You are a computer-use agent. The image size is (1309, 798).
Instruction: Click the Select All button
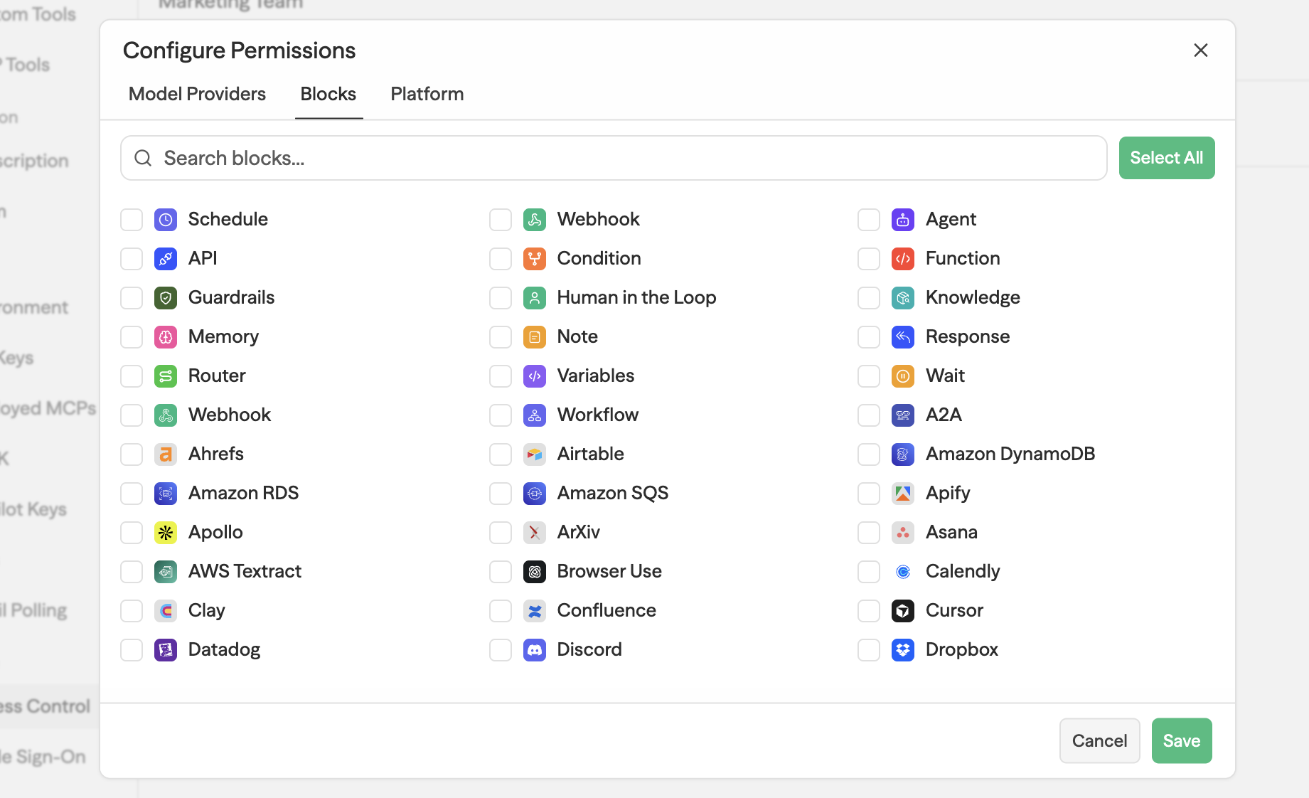1166,158
